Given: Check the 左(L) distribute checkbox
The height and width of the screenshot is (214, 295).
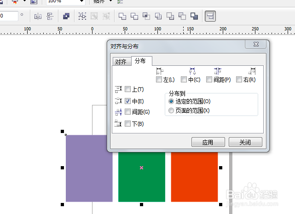Looking at the screenshot, I should pos(159,80).
